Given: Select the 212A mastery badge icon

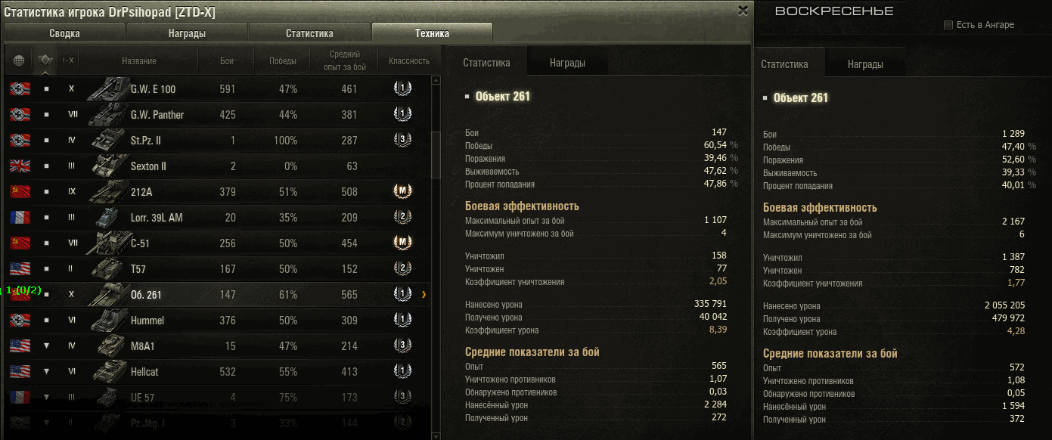Looking at the screenshot, I should pyautogui.click(x=402, y=191).
